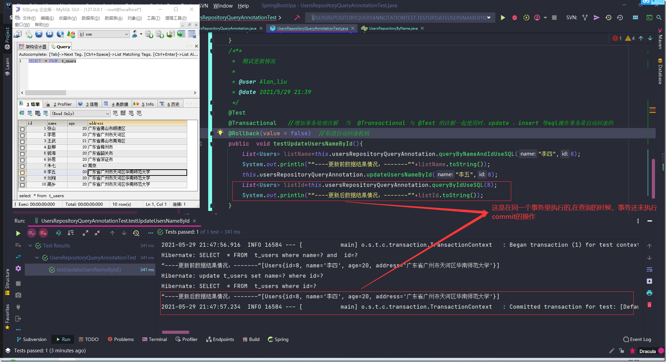Toggle Show Passed tests filter

click(x=31, y=233)
